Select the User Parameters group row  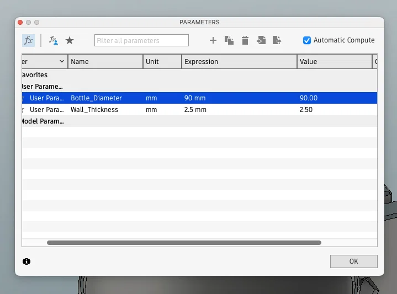[x=199, y=87]
